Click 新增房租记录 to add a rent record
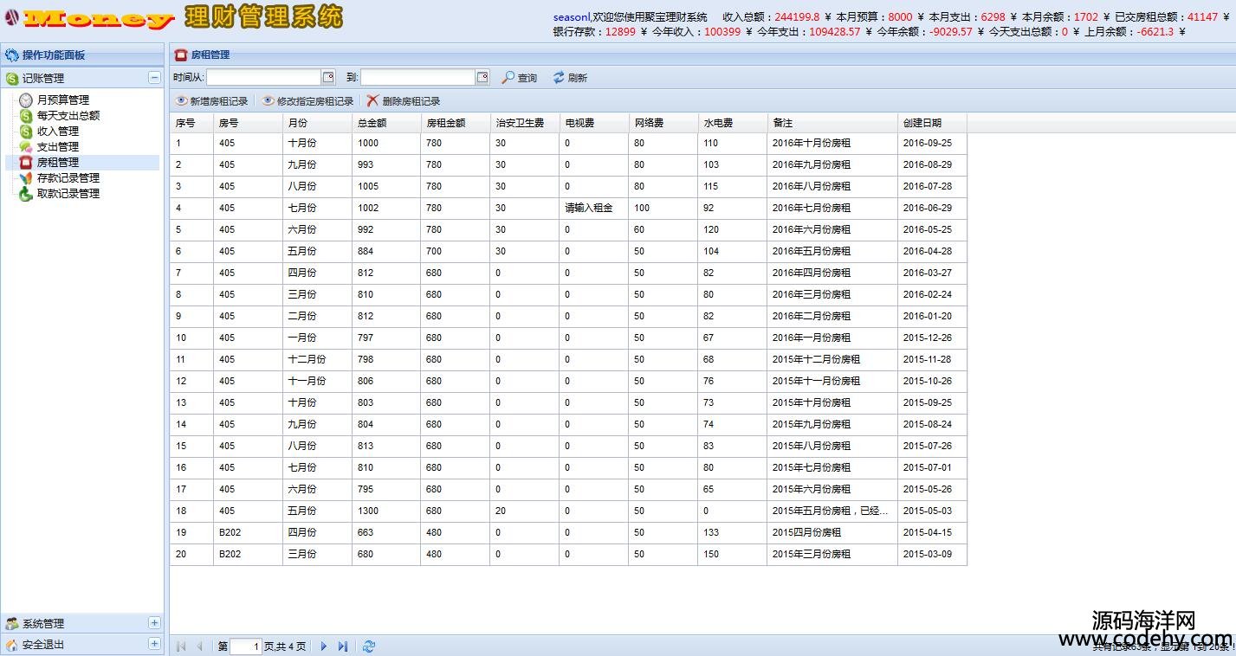 click(212, 101)
